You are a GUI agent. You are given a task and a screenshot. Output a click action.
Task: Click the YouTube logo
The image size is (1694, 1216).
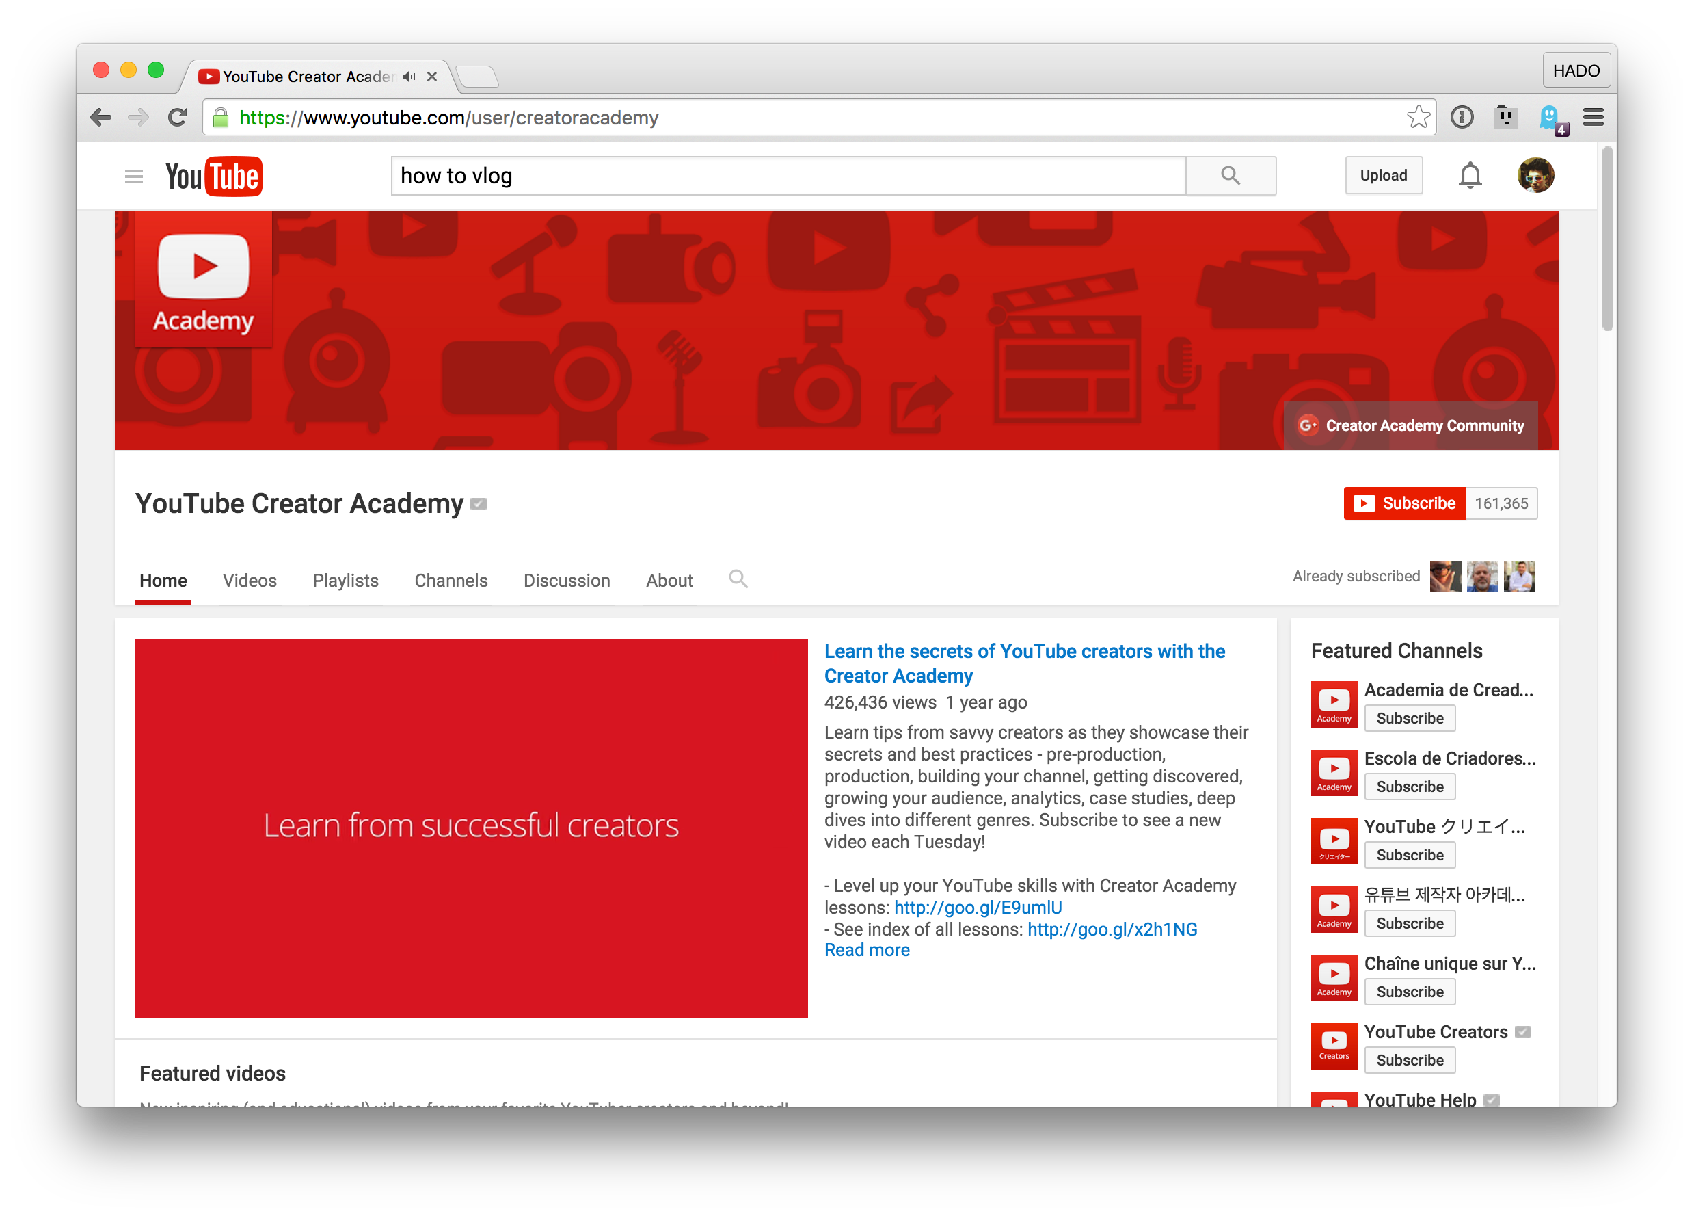(x=213, y=176)
